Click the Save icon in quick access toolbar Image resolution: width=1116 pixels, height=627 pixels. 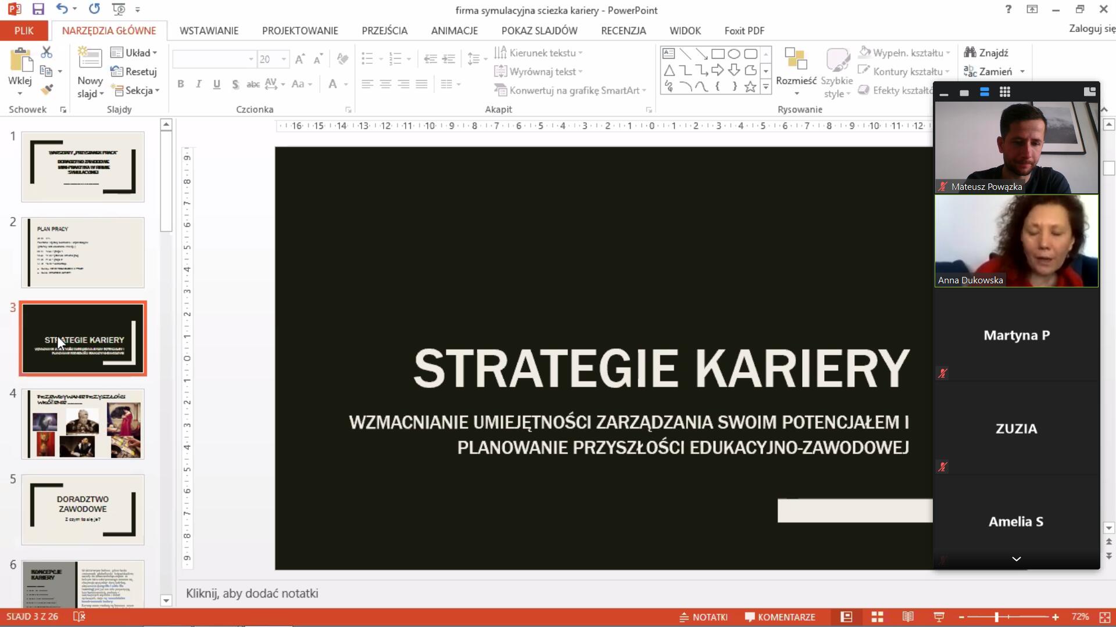38,9
